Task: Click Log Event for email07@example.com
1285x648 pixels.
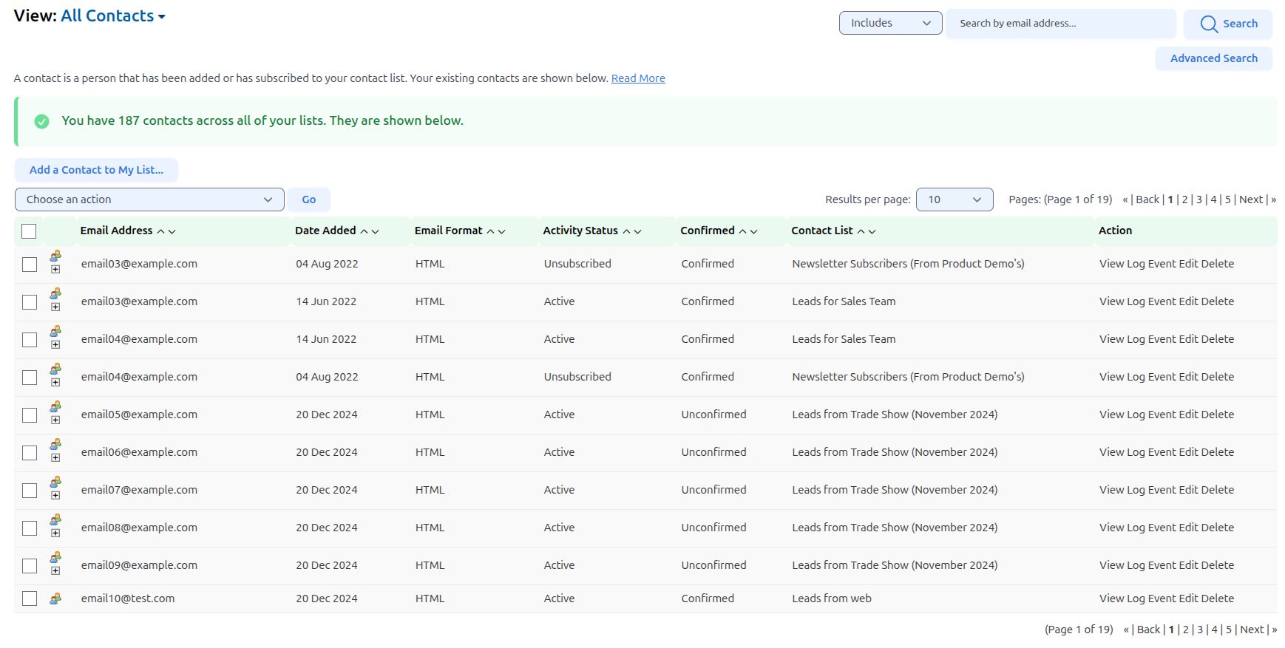Action: (1151, 490)
